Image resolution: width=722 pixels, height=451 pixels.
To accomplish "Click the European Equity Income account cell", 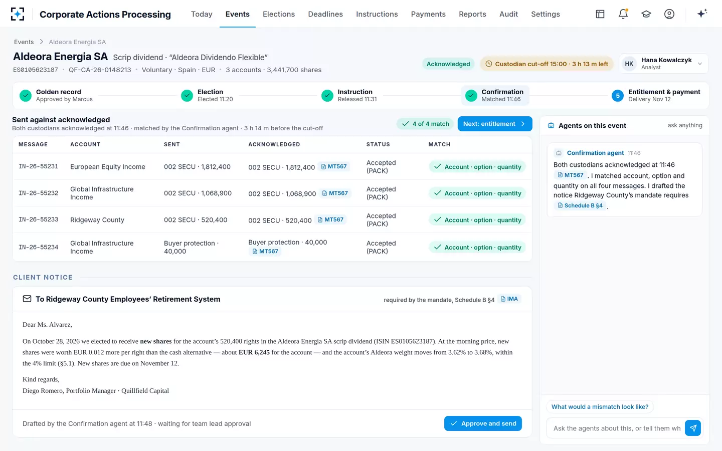I will pyautogui.click(x=108, y=167).
